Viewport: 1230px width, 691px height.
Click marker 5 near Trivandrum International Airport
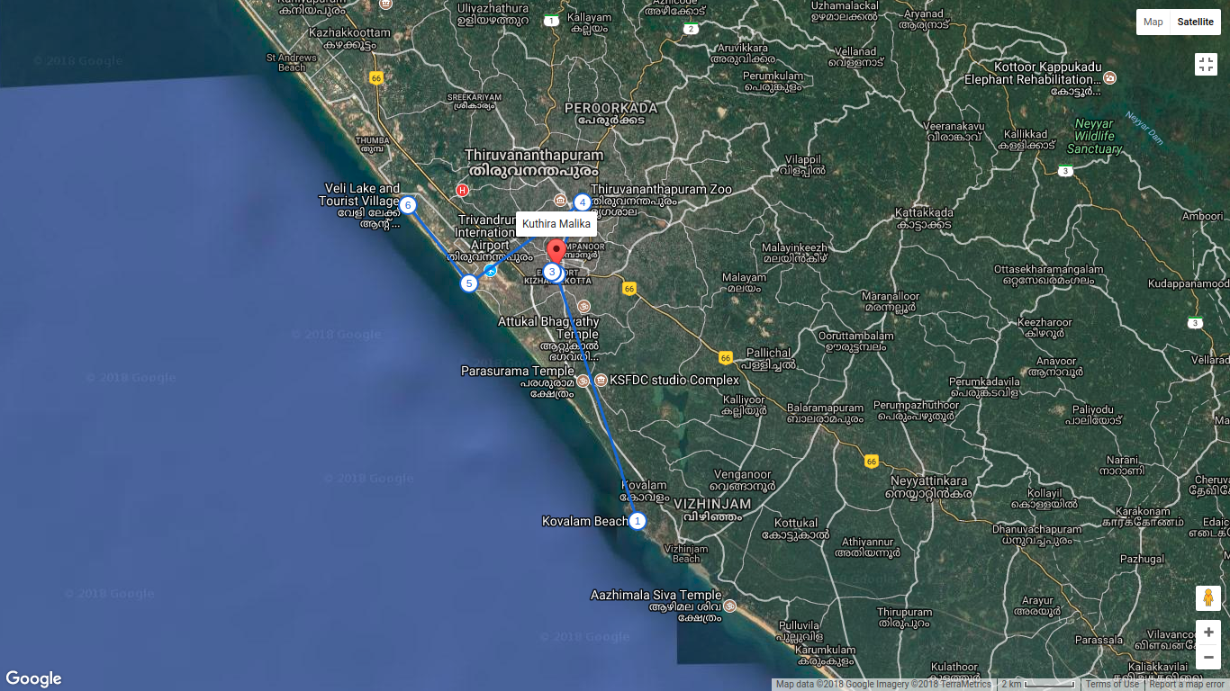(467, 283)
